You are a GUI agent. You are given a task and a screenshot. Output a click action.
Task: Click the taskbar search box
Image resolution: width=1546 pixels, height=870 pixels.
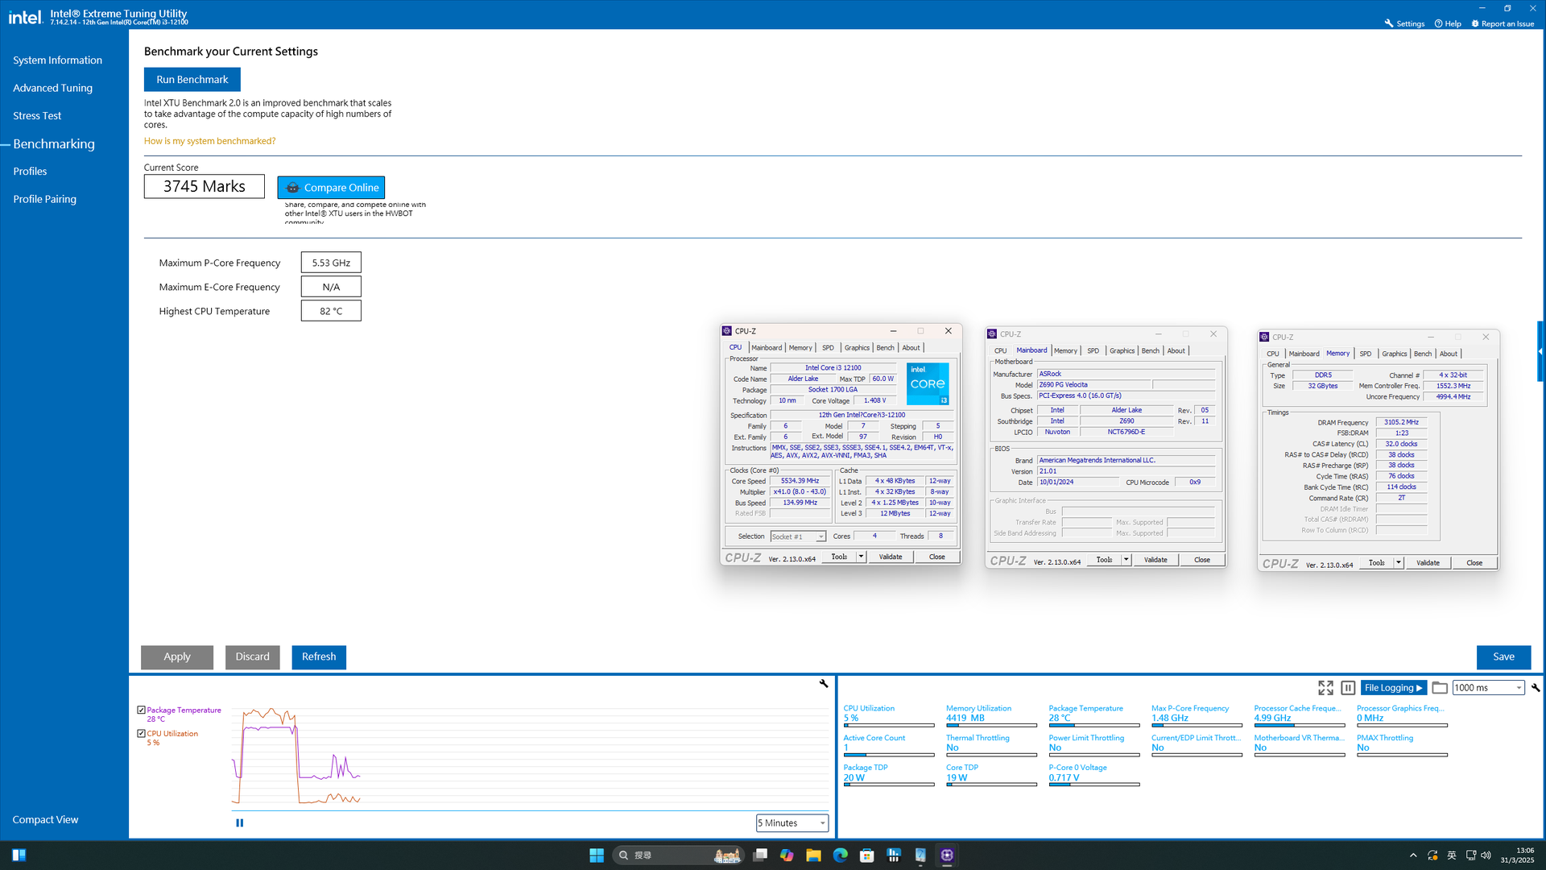click(678, 855)
